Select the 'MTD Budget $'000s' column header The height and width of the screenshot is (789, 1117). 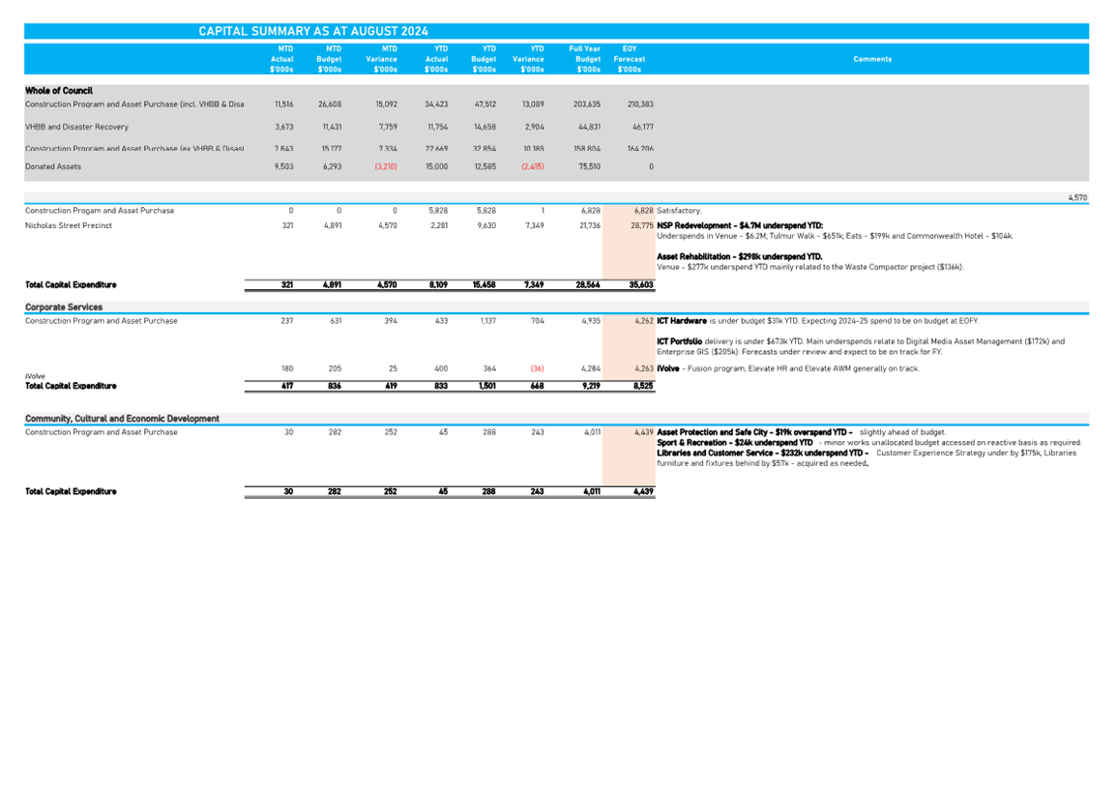[329, 59]
